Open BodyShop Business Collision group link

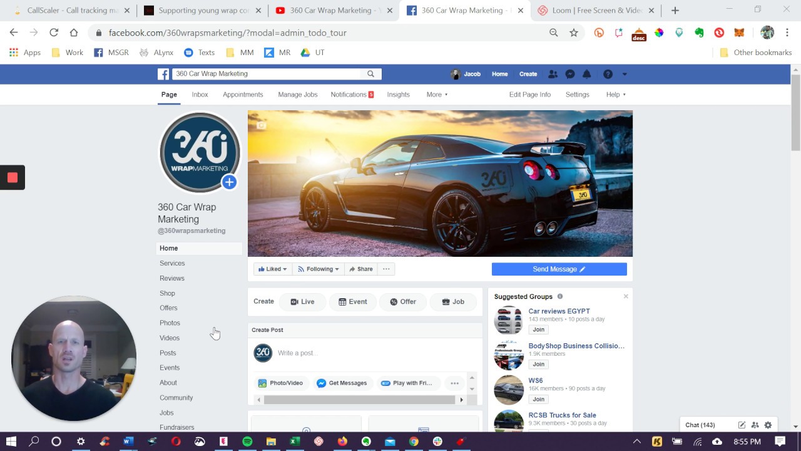point(576,346)
